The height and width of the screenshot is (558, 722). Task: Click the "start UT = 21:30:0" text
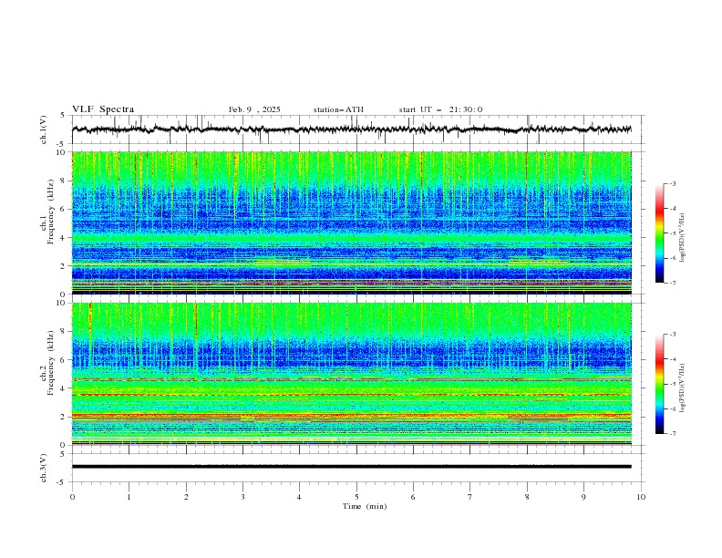(440, 109)
